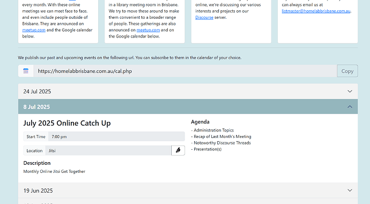Image resolution: width=370 pixels, height=204 pixels.
Task: Open the Discourse server link
Action: pyautogui.click(x=204, y=17)
